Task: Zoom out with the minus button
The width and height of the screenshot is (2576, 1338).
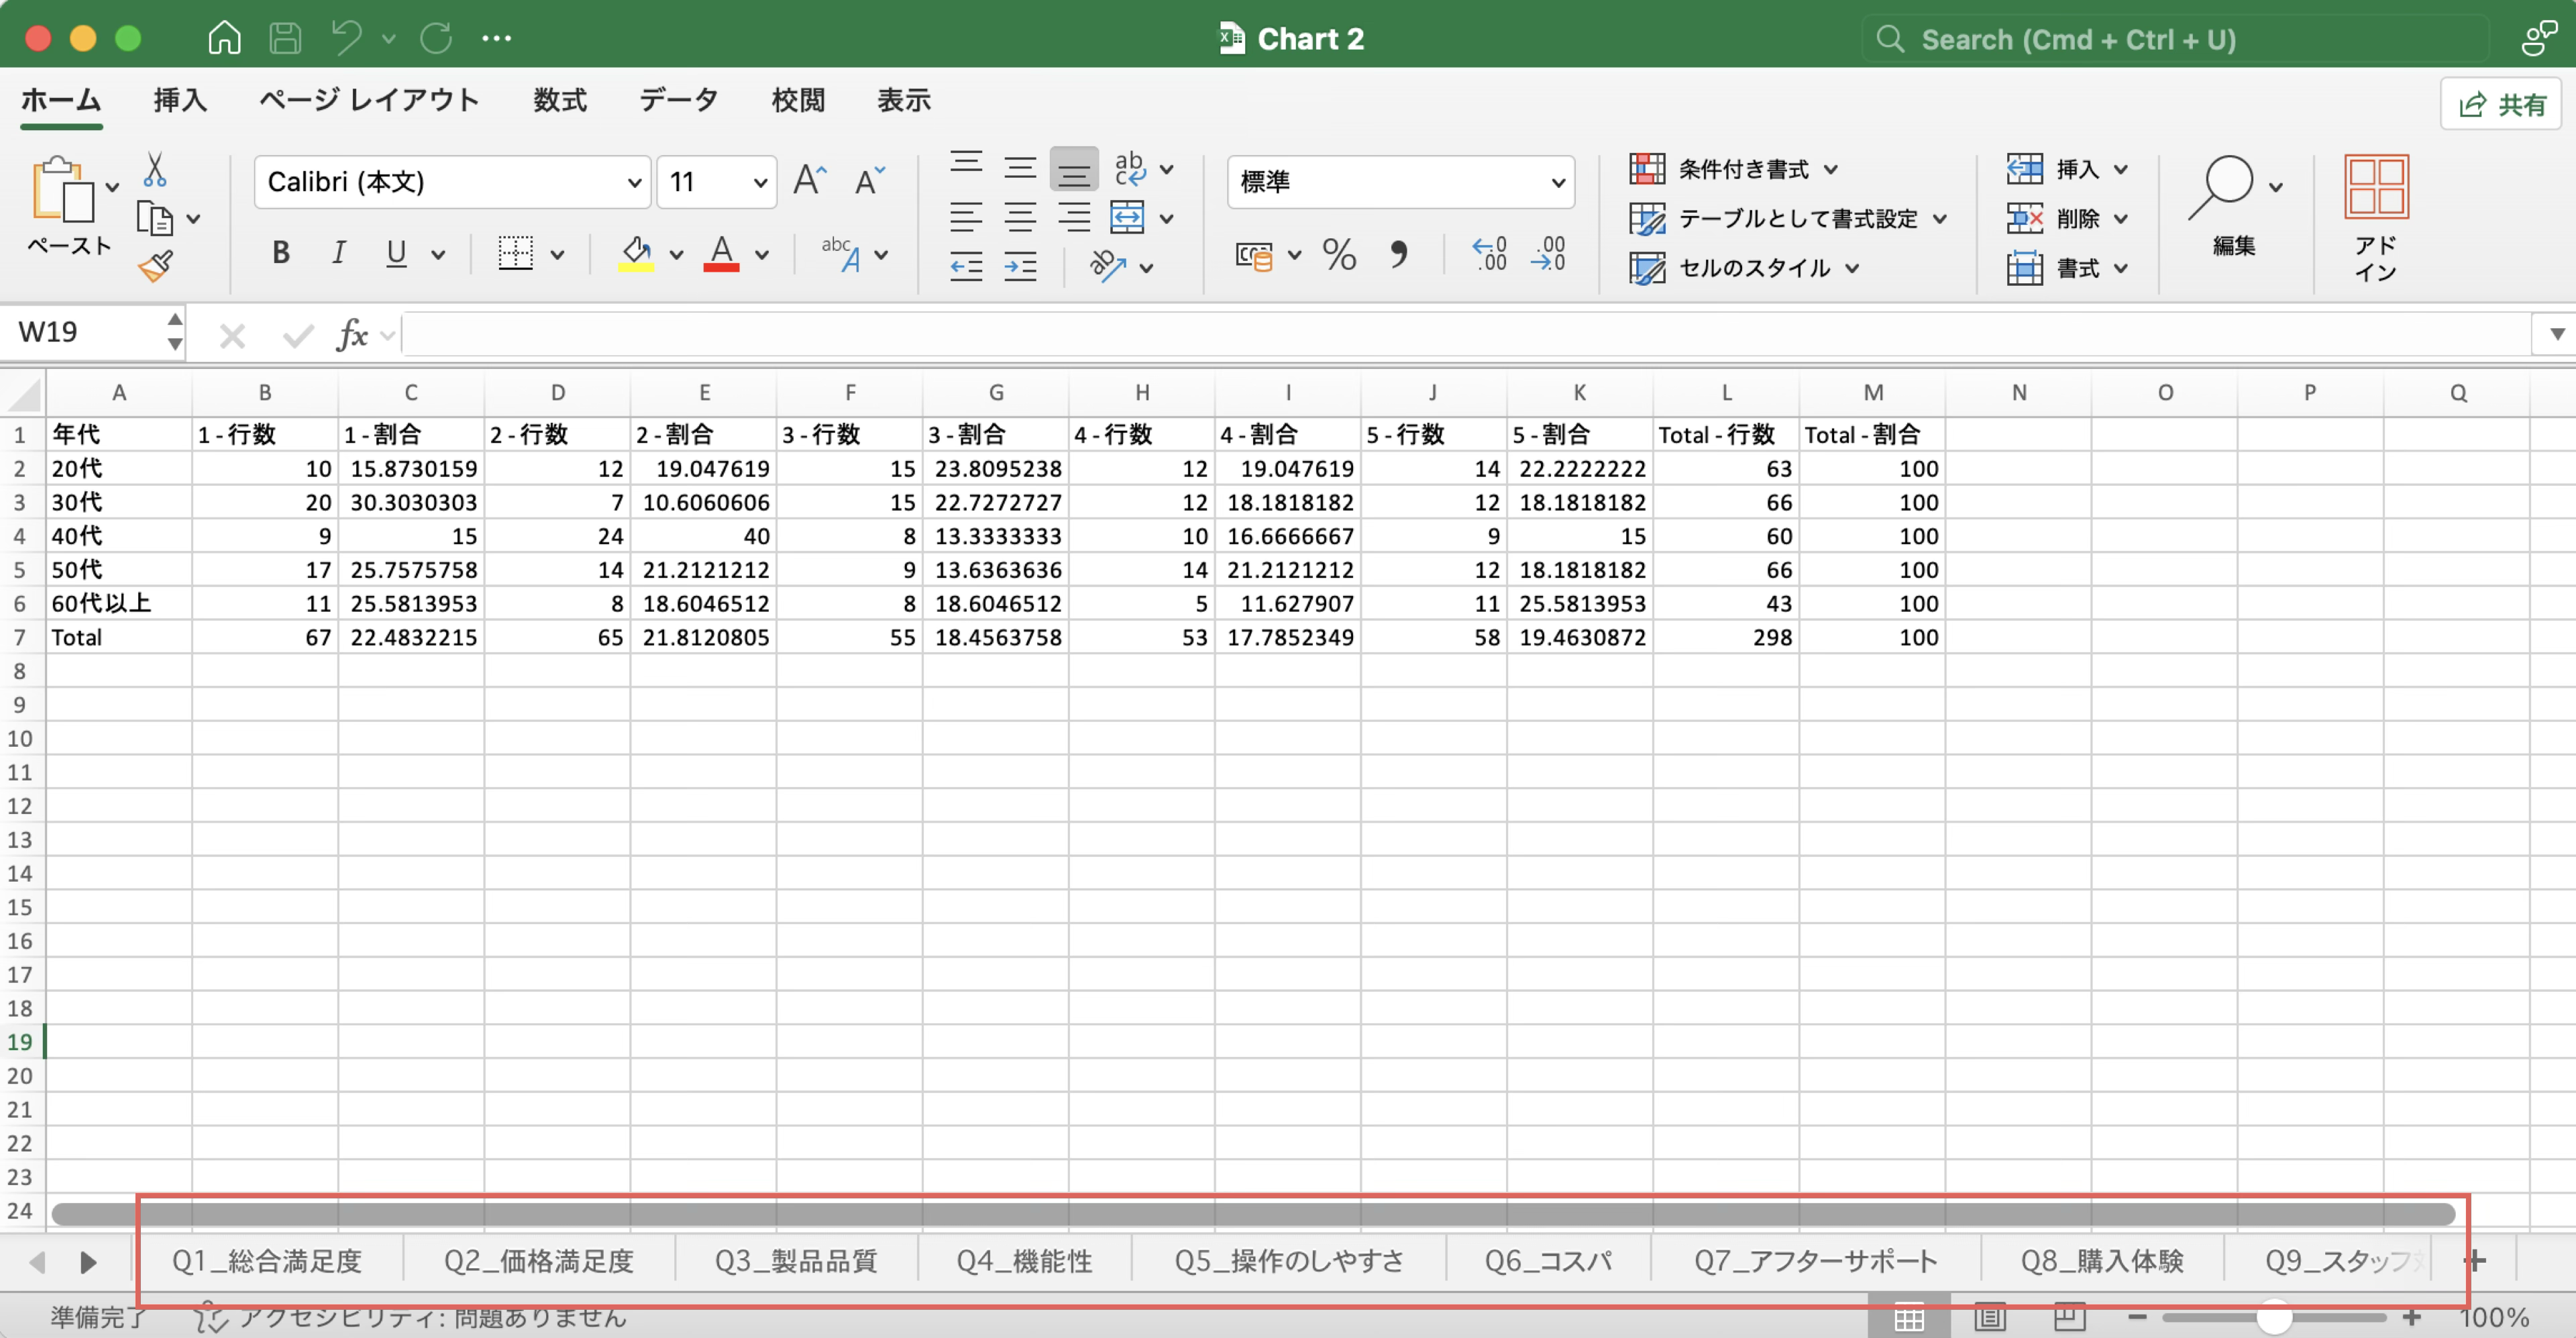Action: [x=2137, y=1317]
